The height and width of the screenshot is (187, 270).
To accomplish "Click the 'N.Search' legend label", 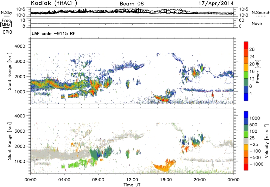I will coord(261,12).
